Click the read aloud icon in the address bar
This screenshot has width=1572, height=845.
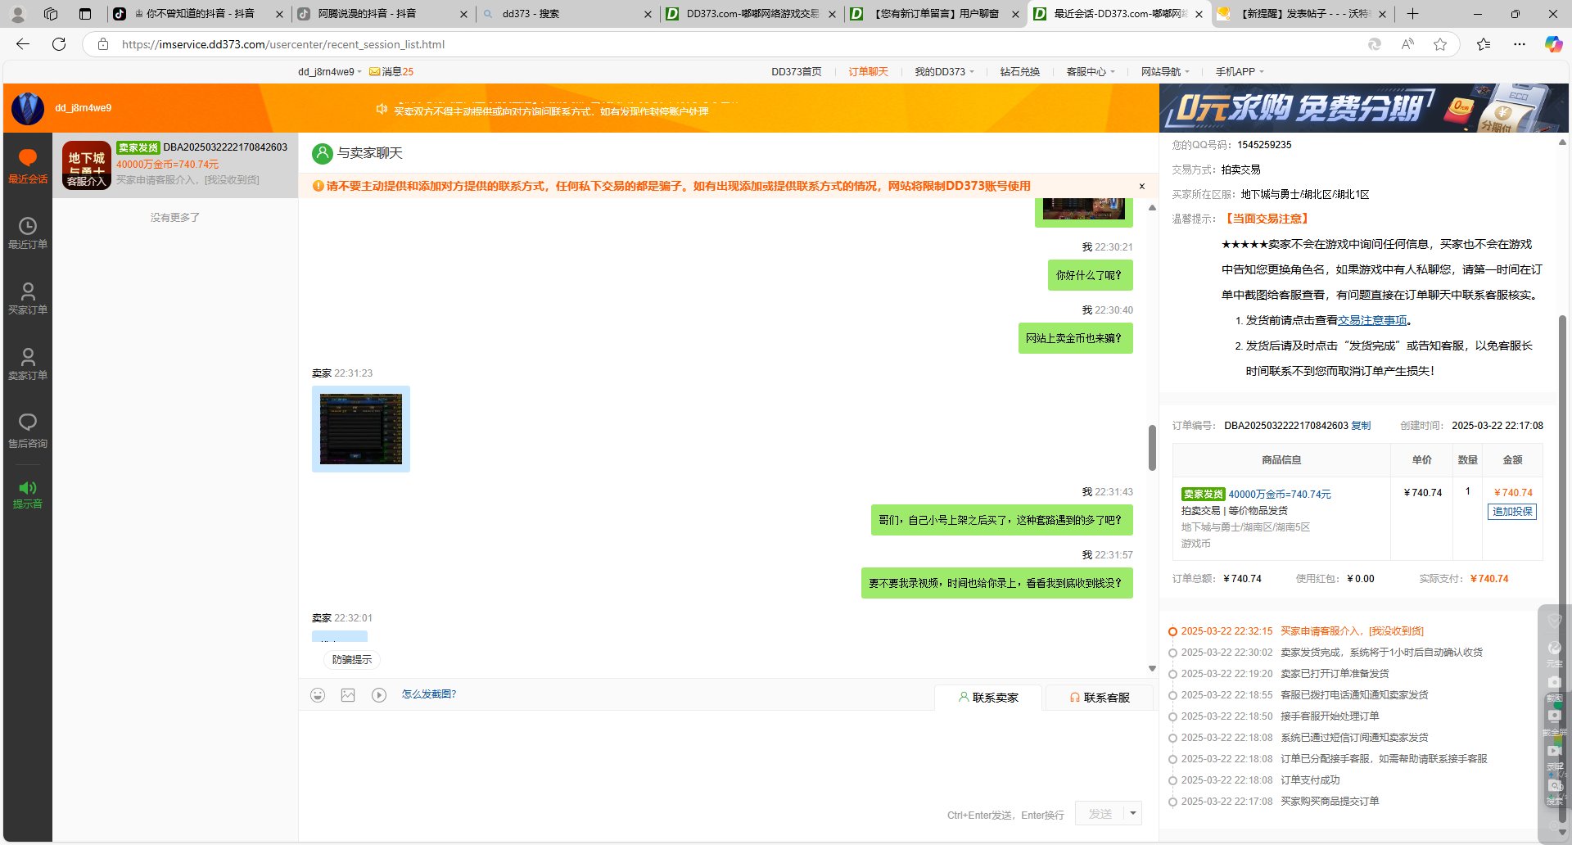click(x=1407, y=44)
